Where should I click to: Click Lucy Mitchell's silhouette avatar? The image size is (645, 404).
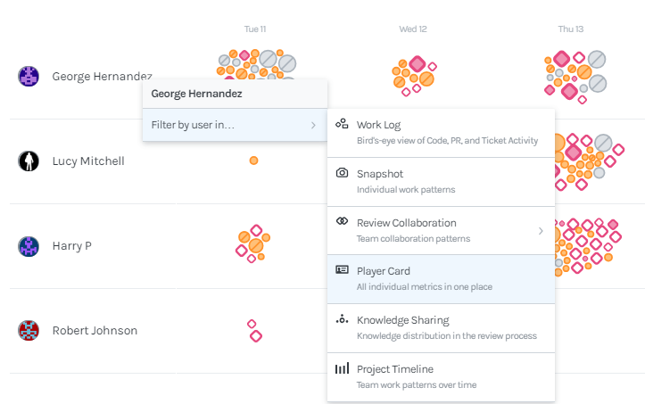(x=29, y=161)
